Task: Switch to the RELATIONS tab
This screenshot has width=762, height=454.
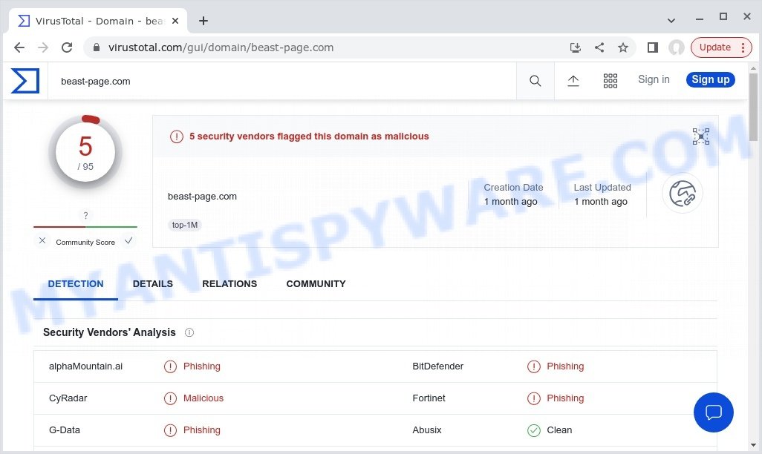Action: pyautogui.click(x=229, y=284)
